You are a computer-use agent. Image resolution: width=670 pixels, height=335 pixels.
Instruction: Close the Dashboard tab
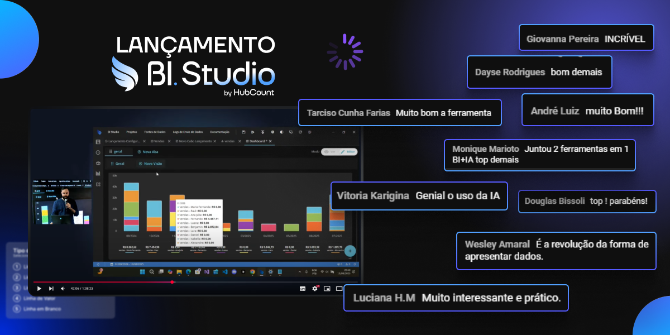click(x=270, y=141)
